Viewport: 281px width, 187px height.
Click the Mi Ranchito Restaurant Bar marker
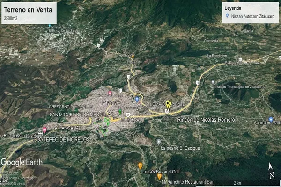[x=159, y=176]
